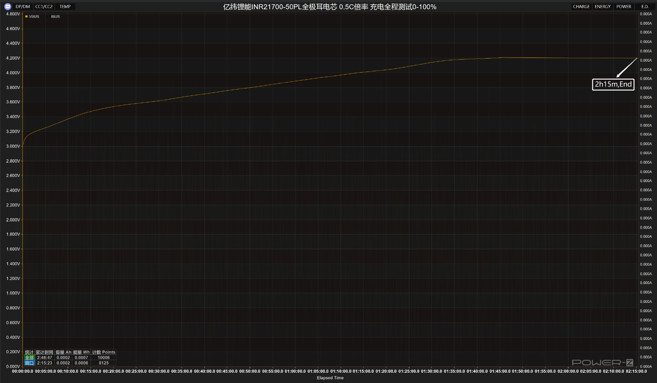
Task: Select the 全部 row label in stats table
Action: click(29, 358)
